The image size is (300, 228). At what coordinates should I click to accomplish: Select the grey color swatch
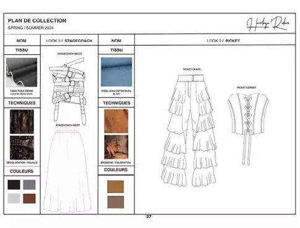coord(29,185)
